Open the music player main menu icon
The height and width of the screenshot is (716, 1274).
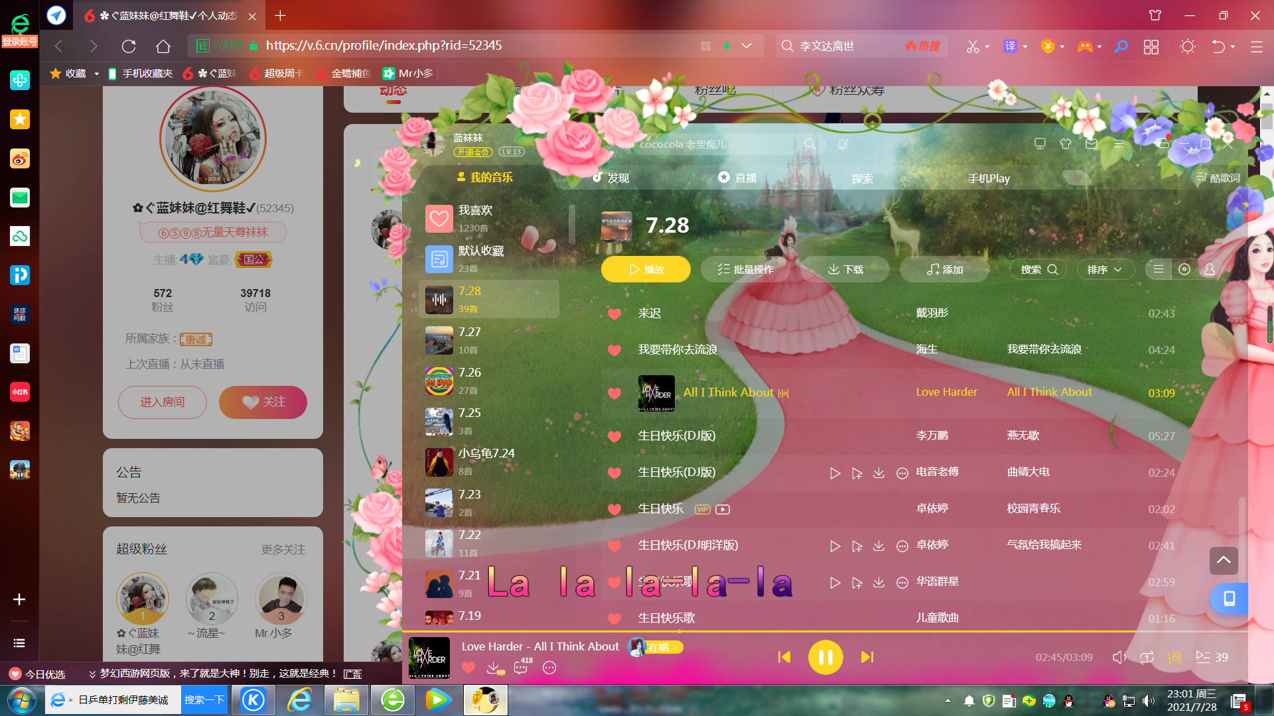coord(1119,144)
